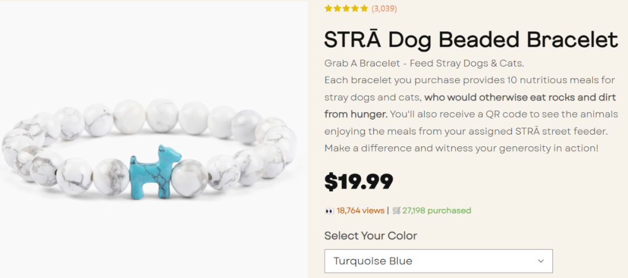The width and height of the screenshot is (628, 278).
Task: Click the turquoise dog charm on bracelet
Action: (155, 172)
